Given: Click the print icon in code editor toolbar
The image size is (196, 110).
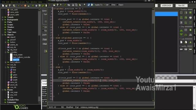Looking at the screenshot, I should [61, 5].
